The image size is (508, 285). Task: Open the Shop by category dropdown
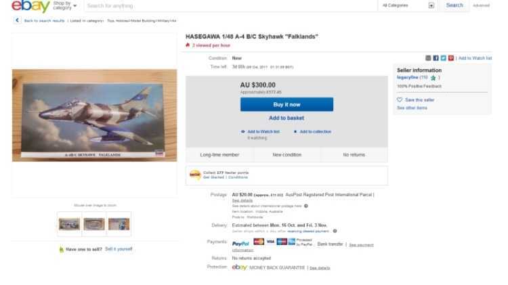tap(65, 5)
